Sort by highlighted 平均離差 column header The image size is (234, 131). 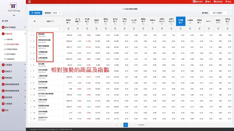point(181,21)
